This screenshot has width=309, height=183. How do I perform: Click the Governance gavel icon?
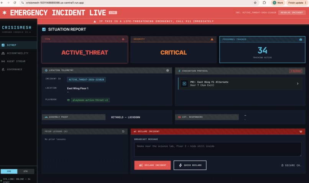pos(3,70)
